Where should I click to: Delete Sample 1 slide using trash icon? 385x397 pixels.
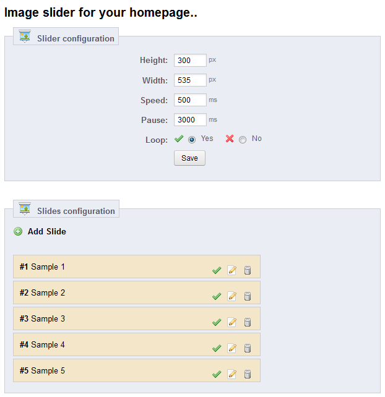click(x=248, y=270)
